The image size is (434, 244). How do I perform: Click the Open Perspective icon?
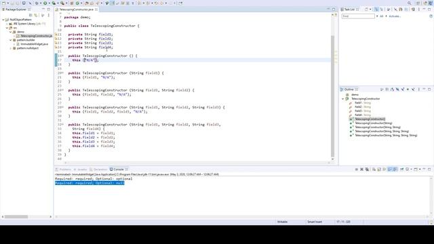tap(418, 3)
